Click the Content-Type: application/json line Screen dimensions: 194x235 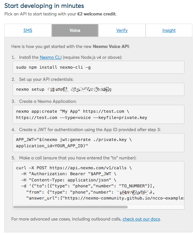[x=69, y=180]
